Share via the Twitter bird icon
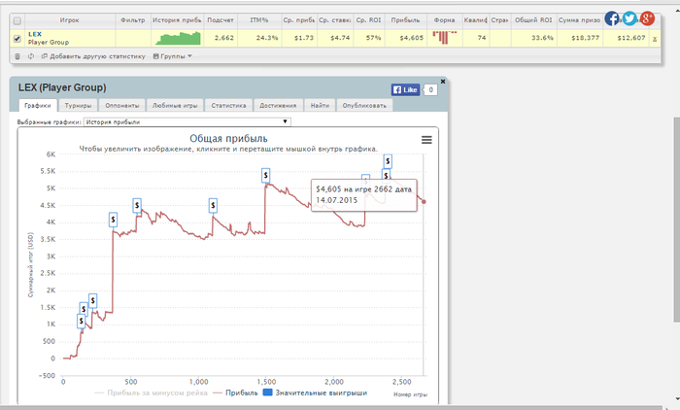 (629, 18)
